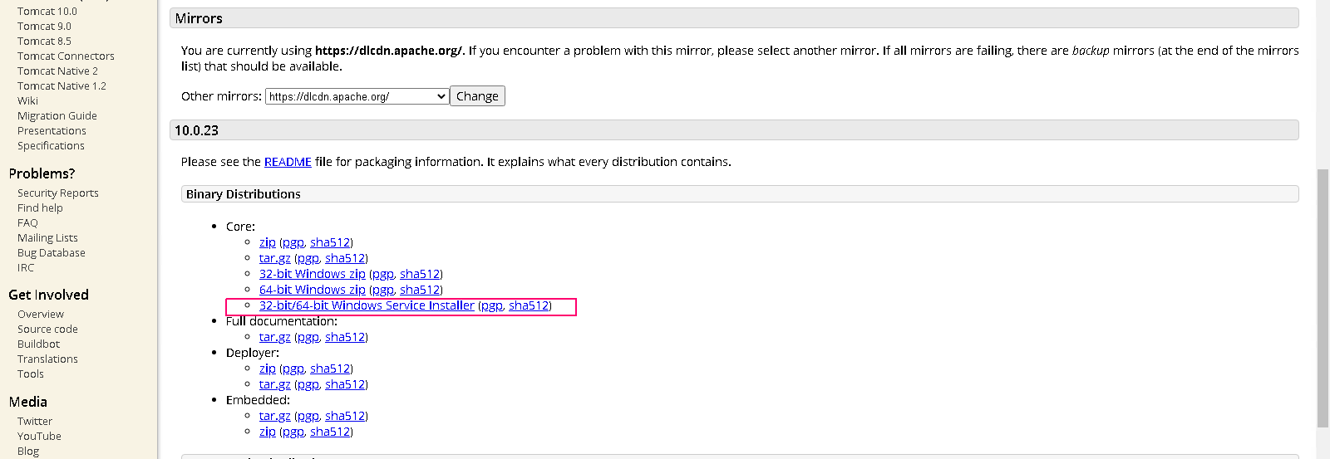
Task: Open the Tomcat 8.5 sidebar link
Action: click(44, 42)
